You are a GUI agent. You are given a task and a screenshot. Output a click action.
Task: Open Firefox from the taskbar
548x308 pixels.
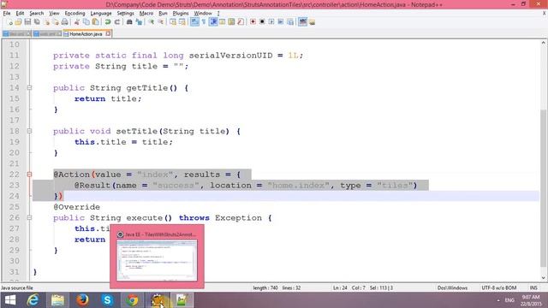(x=82, y=300)
